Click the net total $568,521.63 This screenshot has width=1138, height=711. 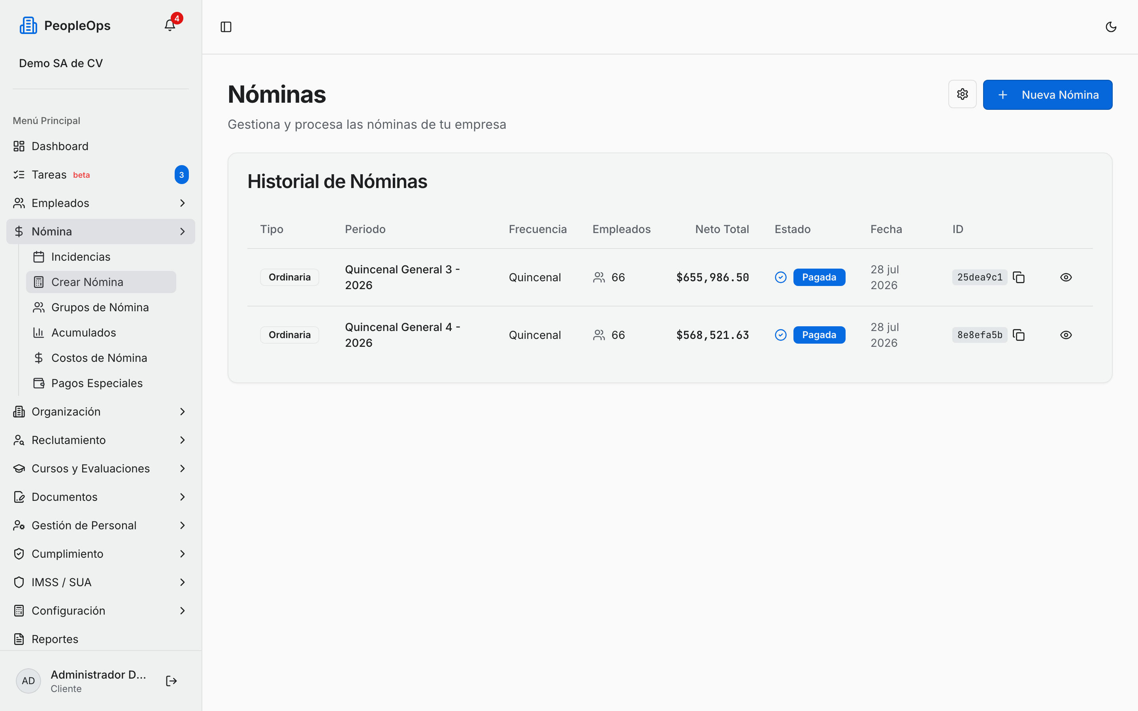point(712,335)
